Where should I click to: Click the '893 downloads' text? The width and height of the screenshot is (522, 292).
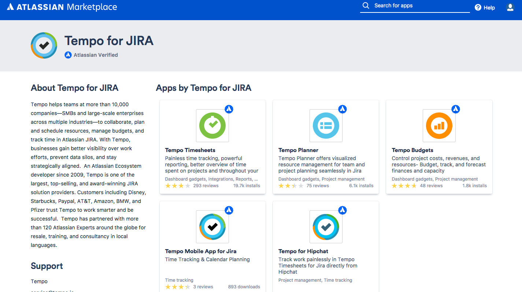244,287
